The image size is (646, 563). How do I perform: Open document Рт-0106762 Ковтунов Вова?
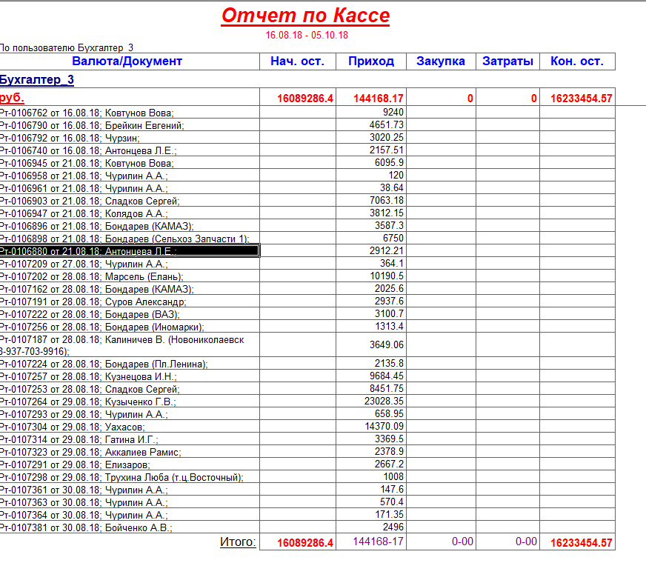coord(87,113)
